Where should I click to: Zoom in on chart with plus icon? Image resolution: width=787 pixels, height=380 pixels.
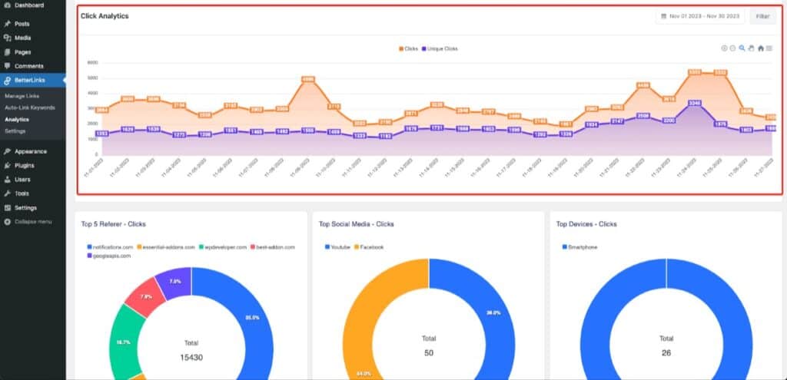coord(724,48)
